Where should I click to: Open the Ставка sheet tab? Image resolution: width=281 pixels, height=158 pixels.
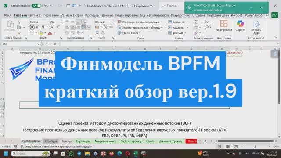tap(150, 141)
